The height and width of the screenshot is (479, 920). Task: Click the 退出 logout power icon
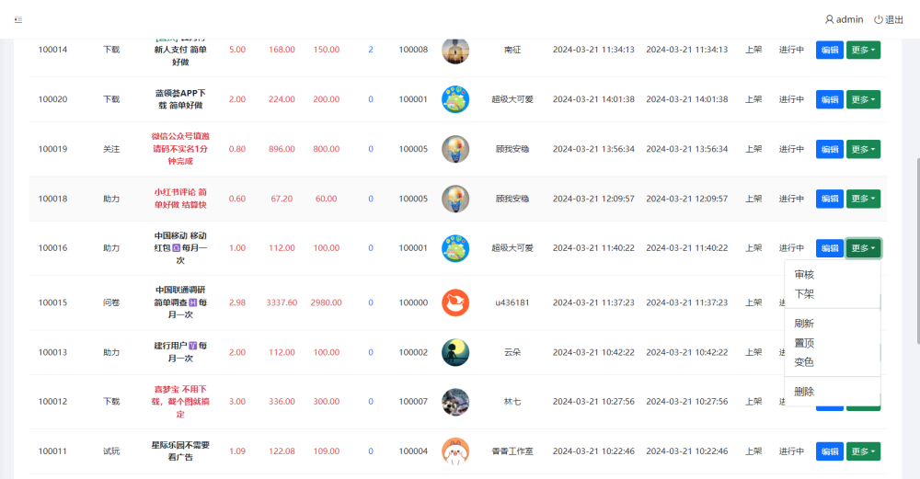pyautogui.click(x=879, y=19)
